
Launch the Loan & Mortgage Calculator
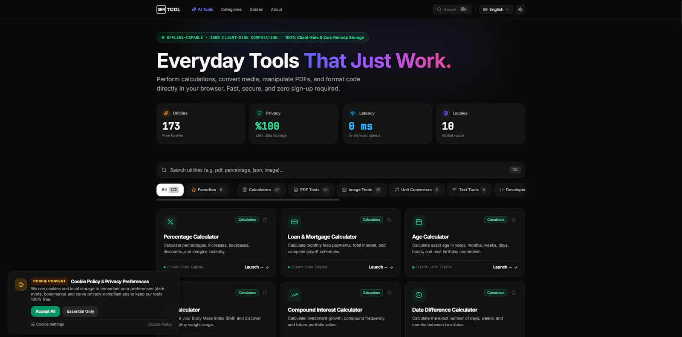(x=381, y=267)
